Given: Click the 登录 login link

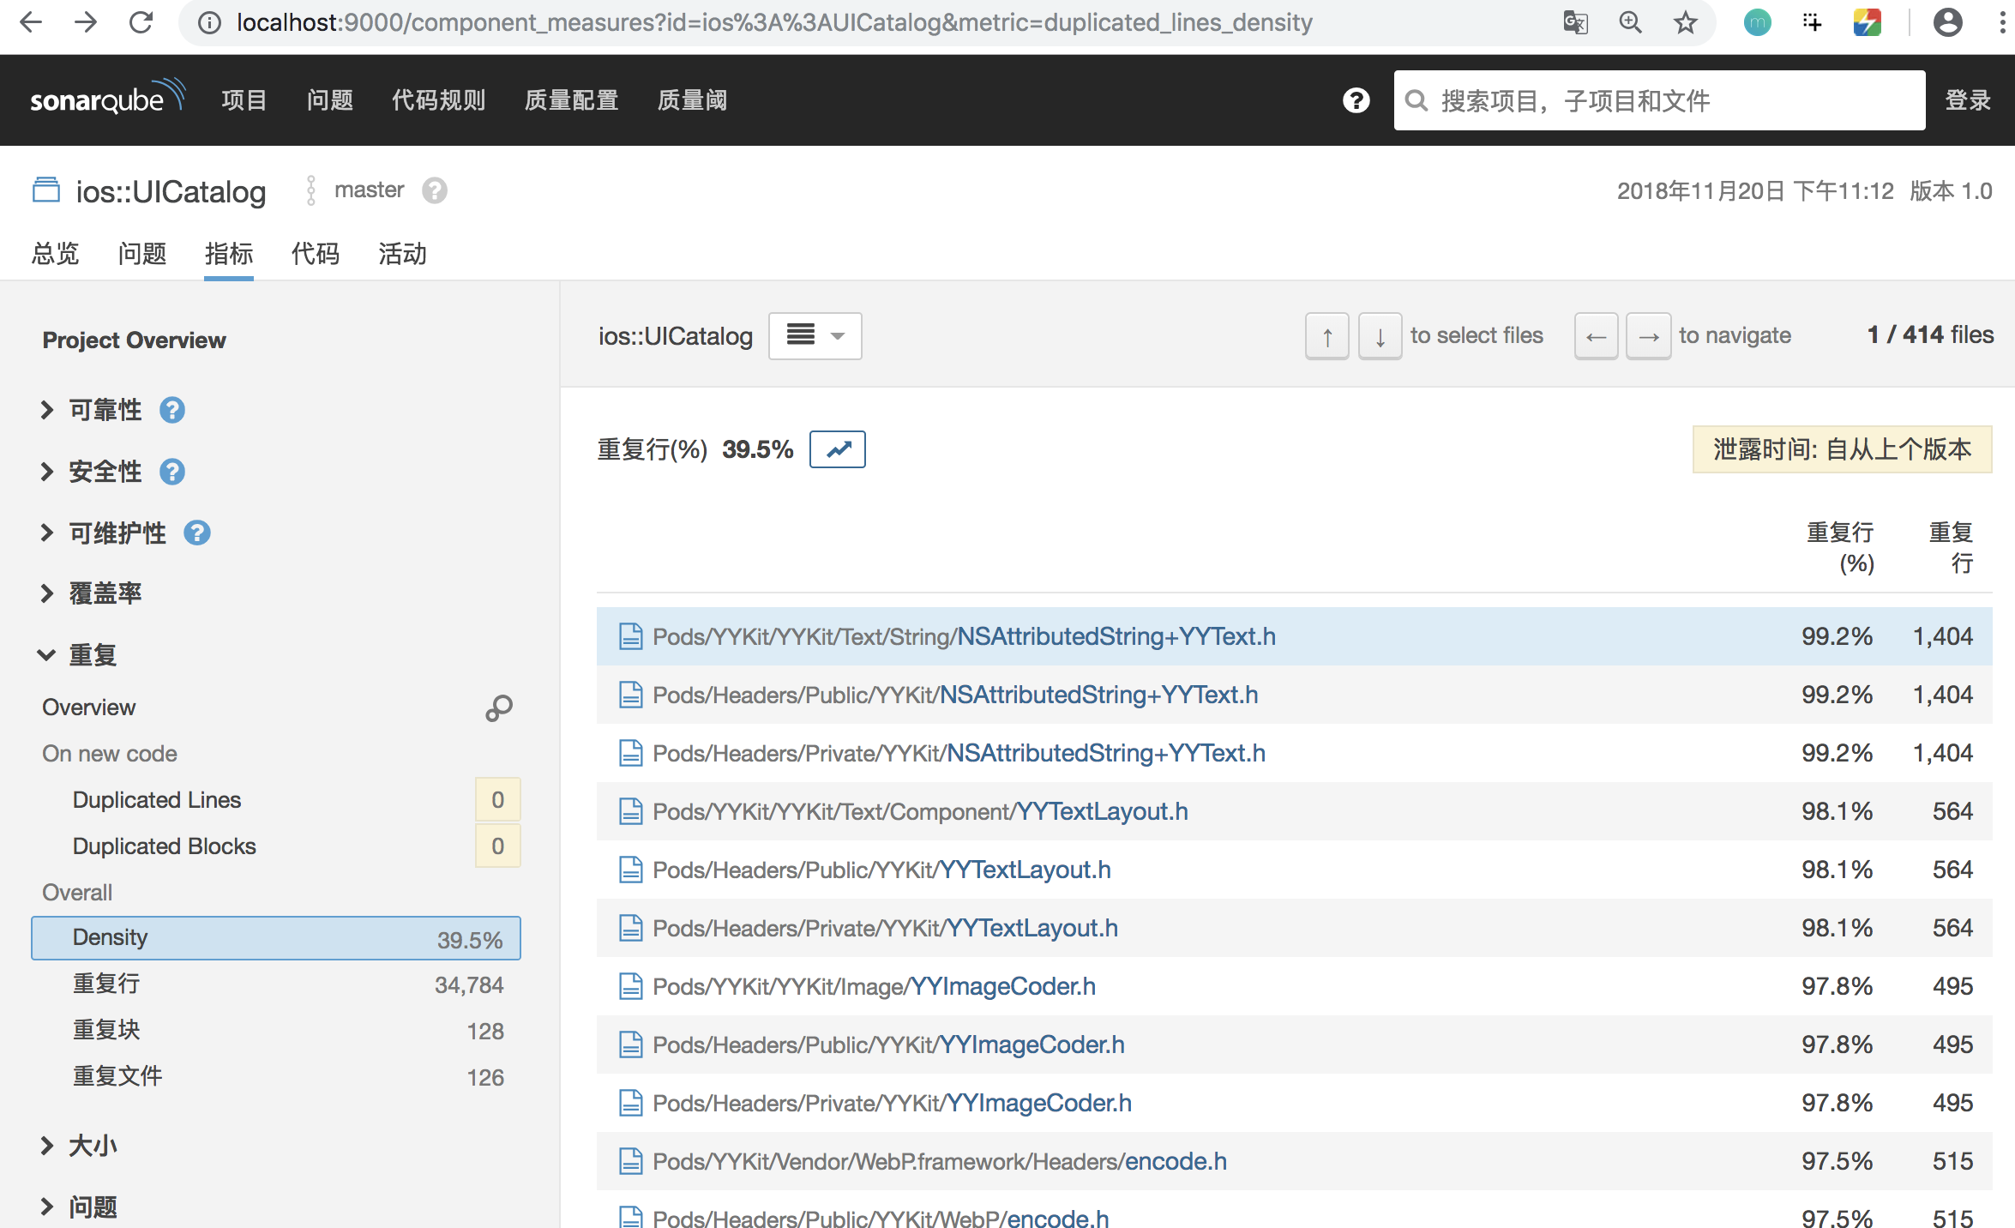Looking at the screenshot, I should [x=1967, y=101].
